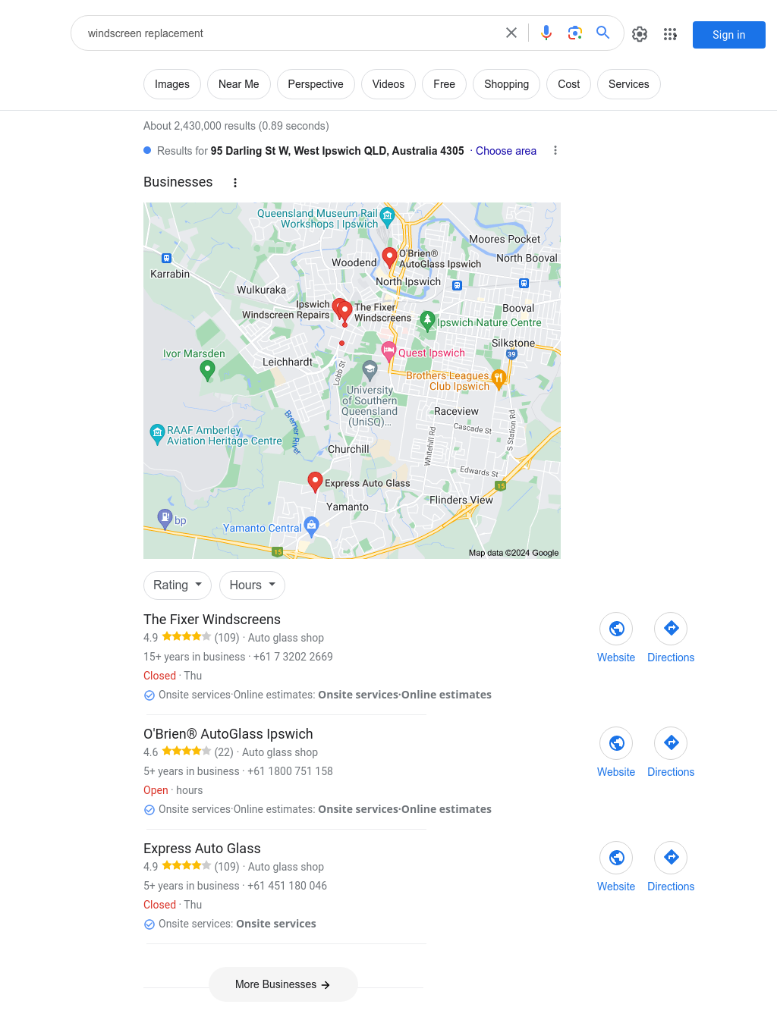The image size is (777, 1020).
Task: Get directions to Express Auto Glass
Action: point(671,858)
